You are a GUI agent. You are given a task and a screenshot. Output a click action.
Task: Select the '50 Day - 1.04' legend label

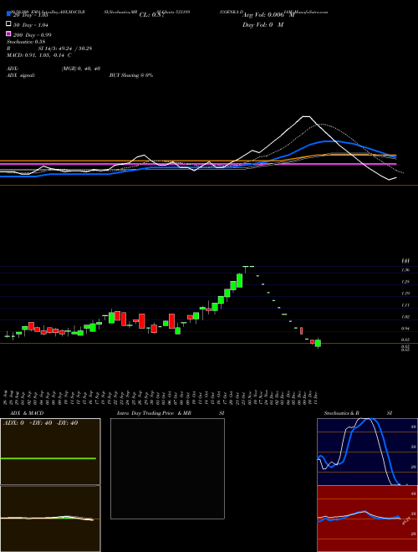point(31,25)
